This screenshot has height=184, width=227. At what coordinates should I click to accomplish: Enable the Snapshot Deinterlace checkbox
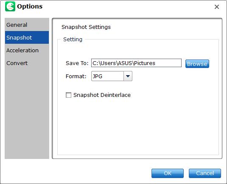[68, 95]
